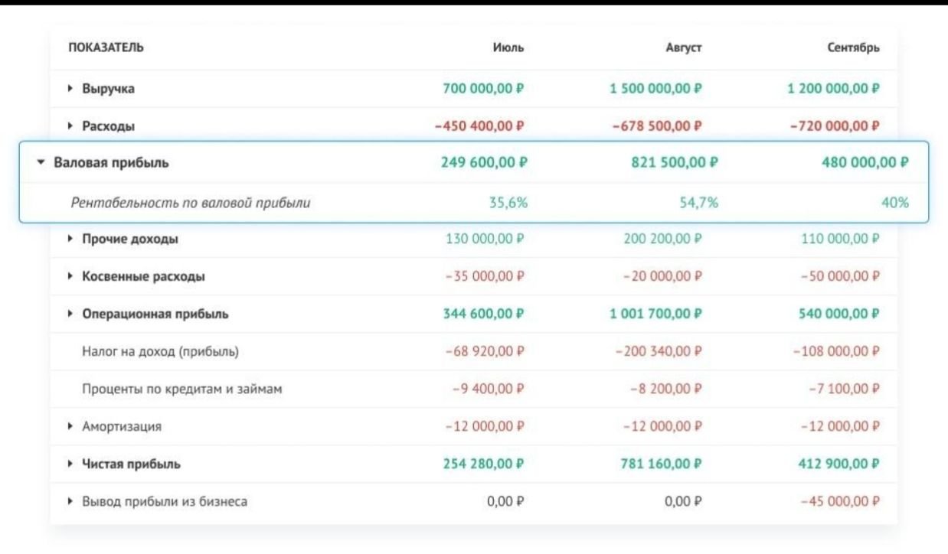Viewport: 948px width, 554px height.
Task: Expand the Расходы row triangle
Action: pos(71,125)
